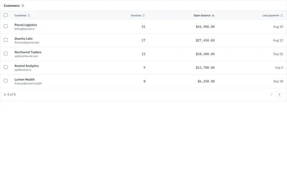Toggle the select-all checkbox in the header

(x=6, y=15)
